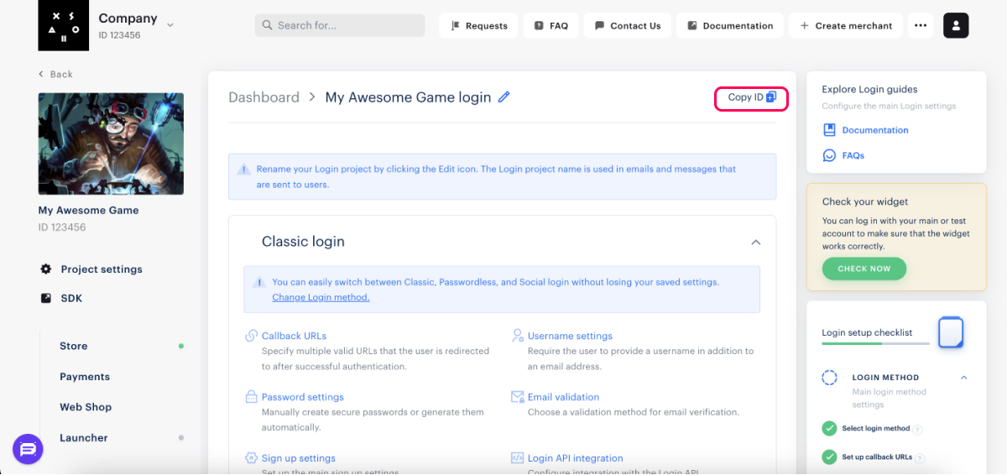
Task: Open the three-dots more options menu
Action: click(x=921, y=25)
